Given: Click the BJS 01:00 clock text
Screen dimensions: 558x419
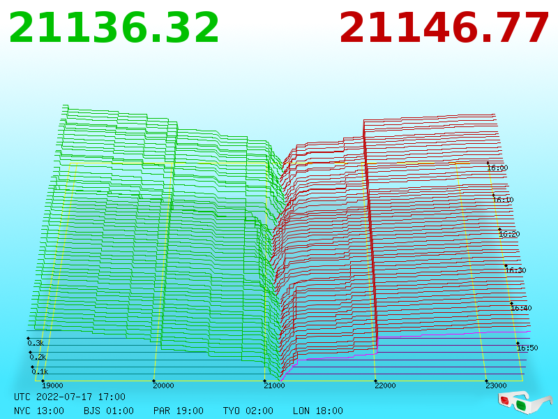Looking at the screenshot, I should pos(109,411).
